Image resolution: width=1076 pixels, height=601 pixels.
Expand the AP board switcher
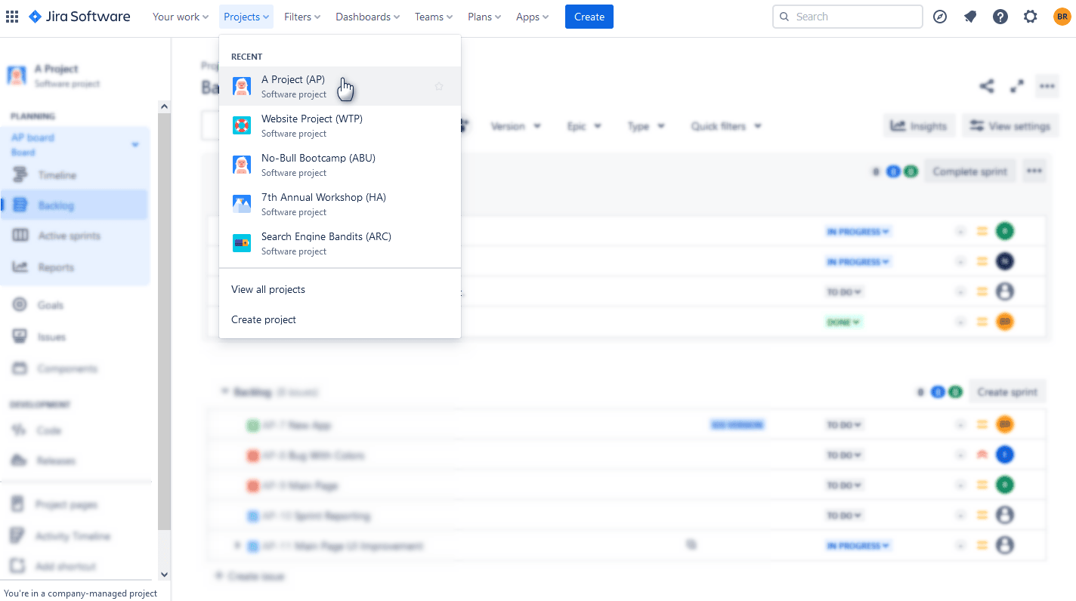(x=135, y=144)
